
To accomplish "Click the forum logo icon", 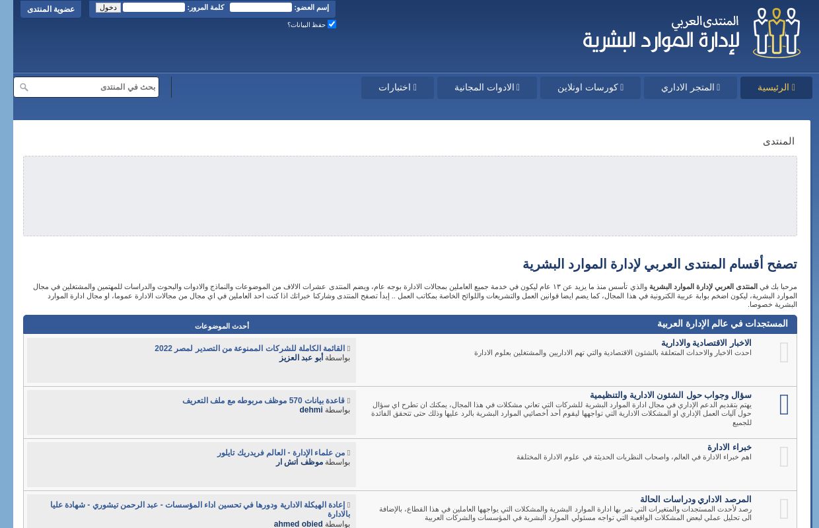I will pos(776,32).
